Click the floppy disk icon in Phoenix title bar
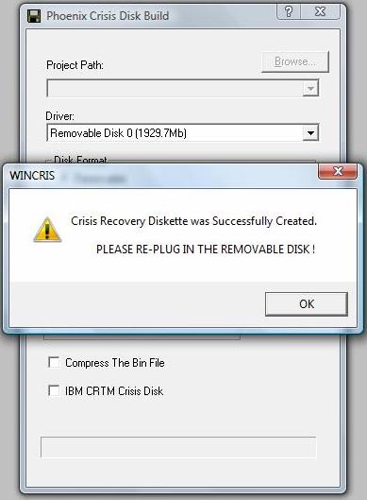Image resolution: width=367 pixels, height=500 pixels. (34, 16)
